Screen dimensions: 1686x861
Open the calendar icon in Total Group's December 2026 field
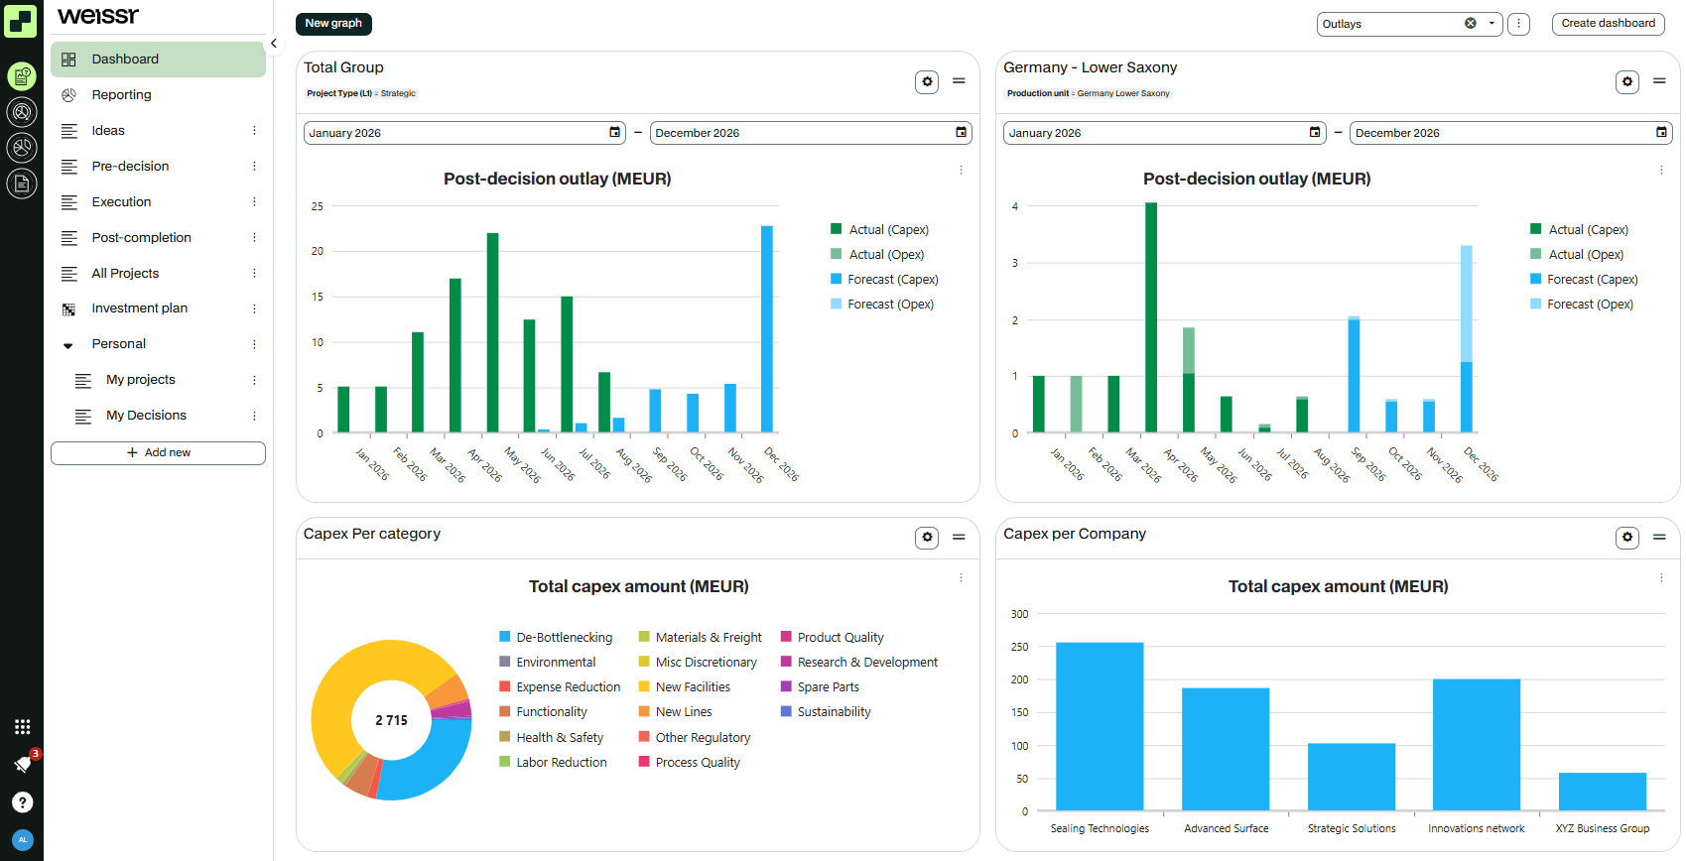coord(961,132)
